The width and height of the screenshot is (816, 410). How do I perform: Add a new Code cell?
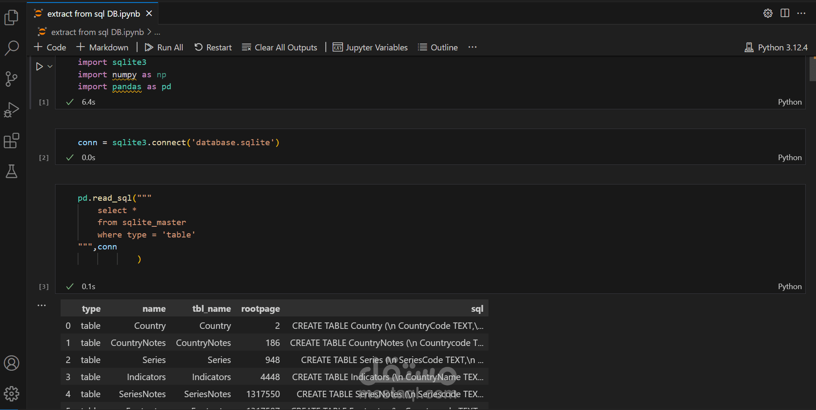click(50, 47)
